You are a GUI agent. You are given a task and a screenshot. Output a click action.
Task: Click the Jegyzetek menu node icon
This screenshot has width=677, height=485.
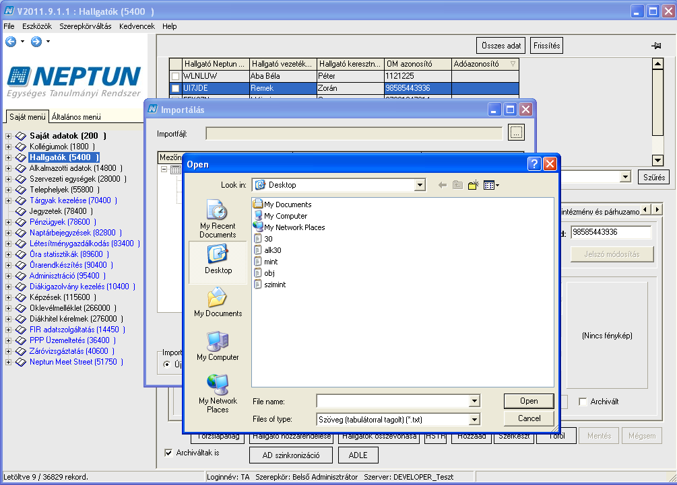(x=21, y=211)
